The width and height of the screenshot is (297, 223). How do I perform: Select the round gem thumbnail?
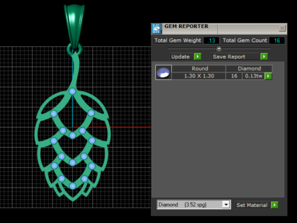click(163, 72)
